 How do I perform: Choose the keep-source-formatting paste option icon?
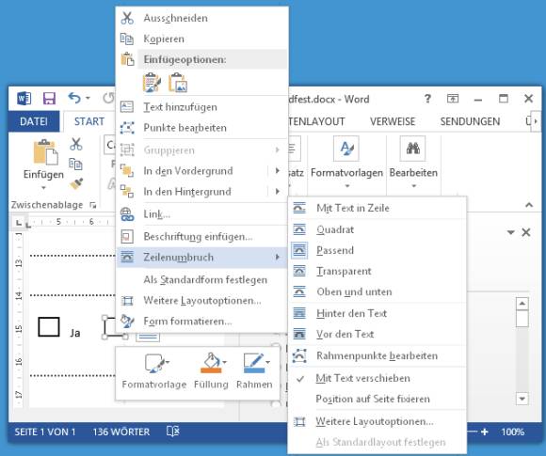click(153, 83)
